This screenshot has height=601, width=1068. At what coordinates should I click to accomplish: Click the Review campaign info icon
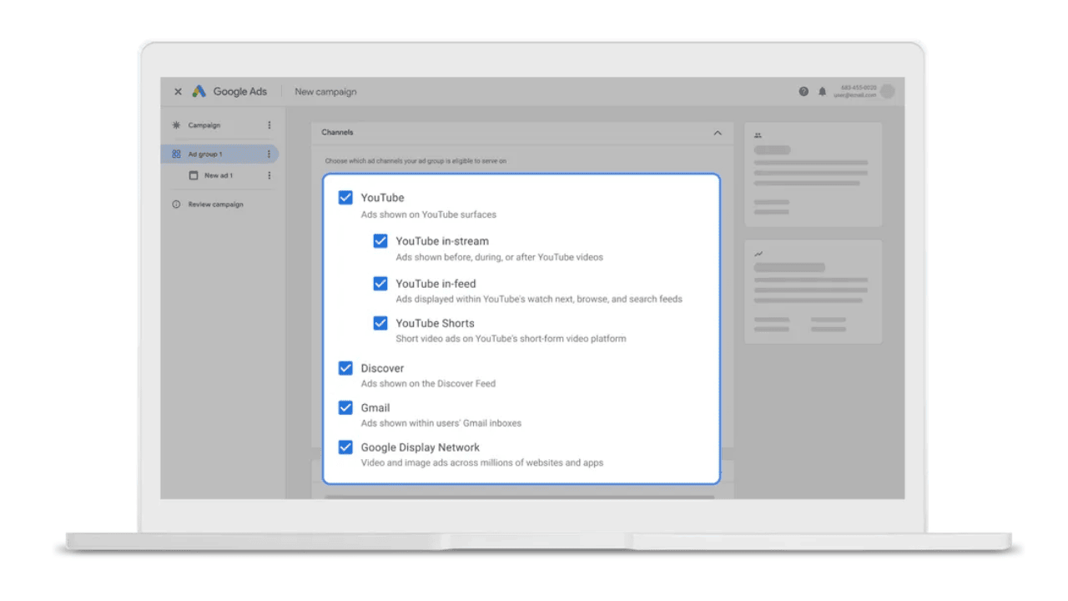click(x=176, y=205)
